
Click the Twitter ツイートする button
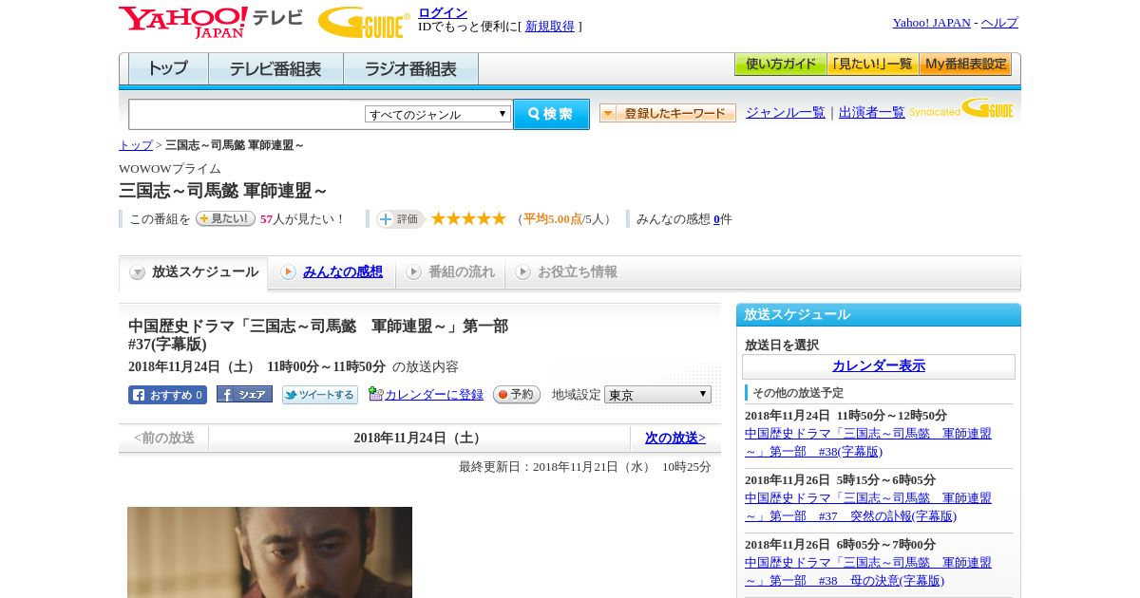[x=320, y=395]
